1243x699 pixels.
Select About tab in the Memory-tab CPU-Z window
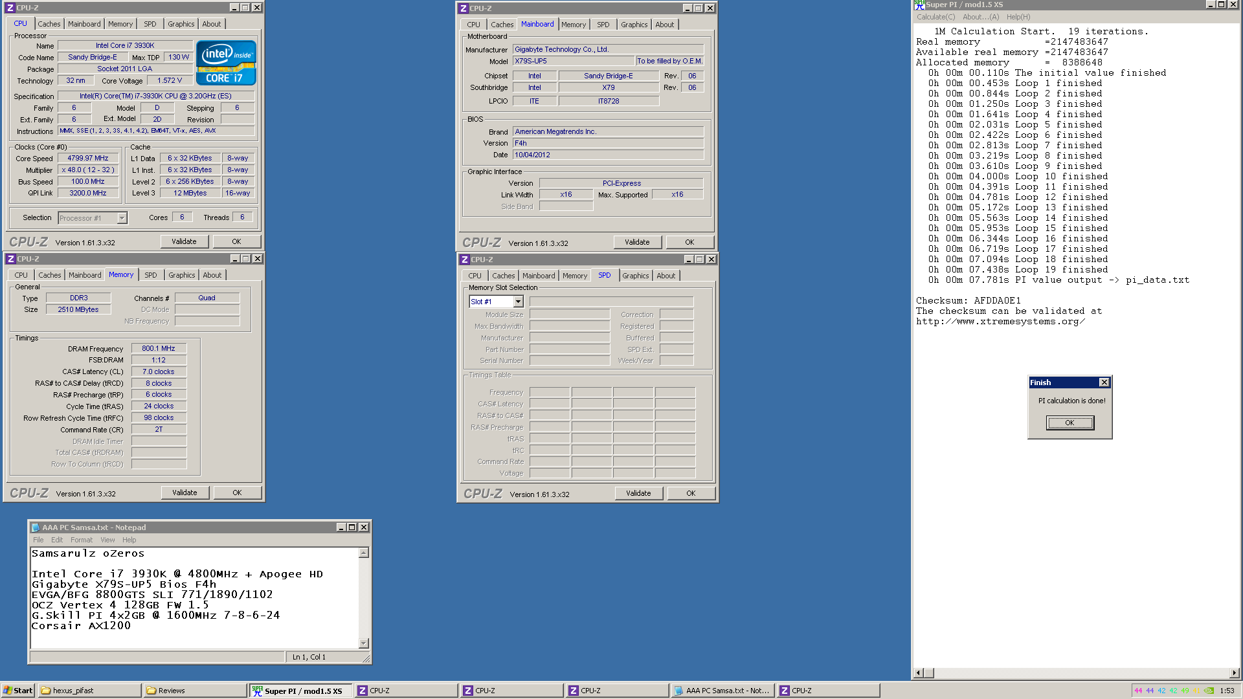click(x=212, y=275)
